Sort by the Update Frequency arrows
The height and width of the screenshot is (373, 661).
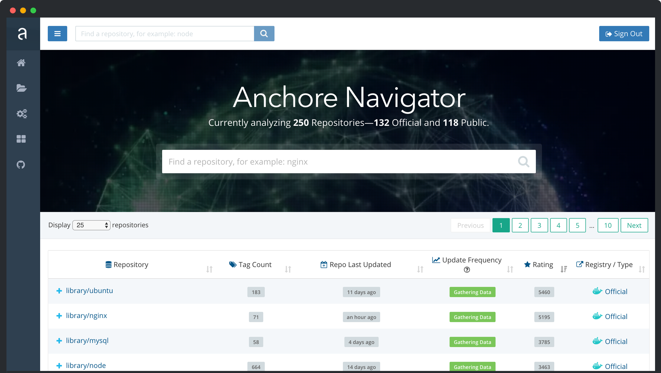click(x=510, y=269)
